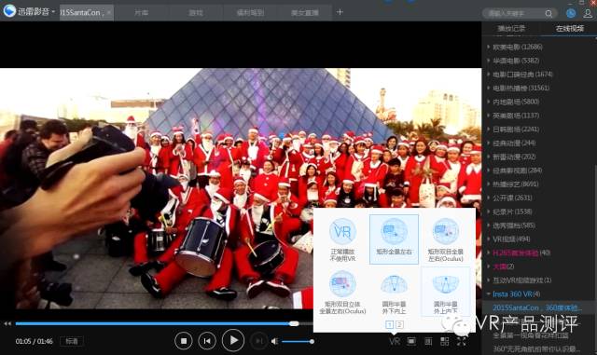This screenshot has width=597, height=355.
Task: Mute audio with the speaker icon
Action: click(274, 341)
